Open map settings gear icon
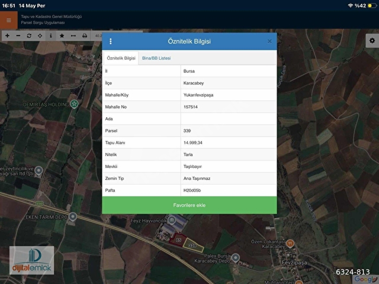379x284 pixels. tap(372, 41)
